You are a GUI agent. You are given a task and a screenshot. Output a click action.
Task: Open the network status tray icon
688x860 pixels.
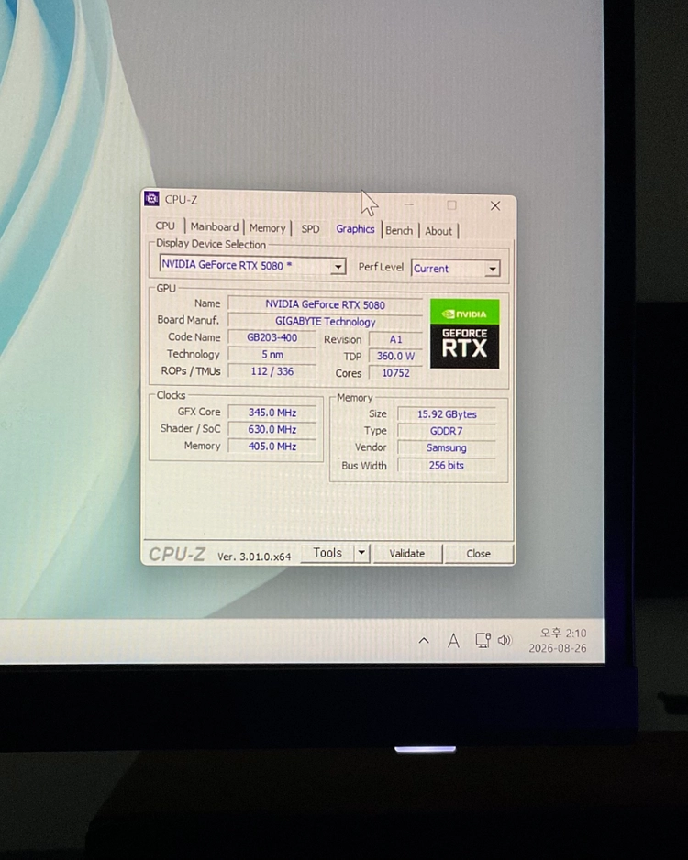[483, 640]
